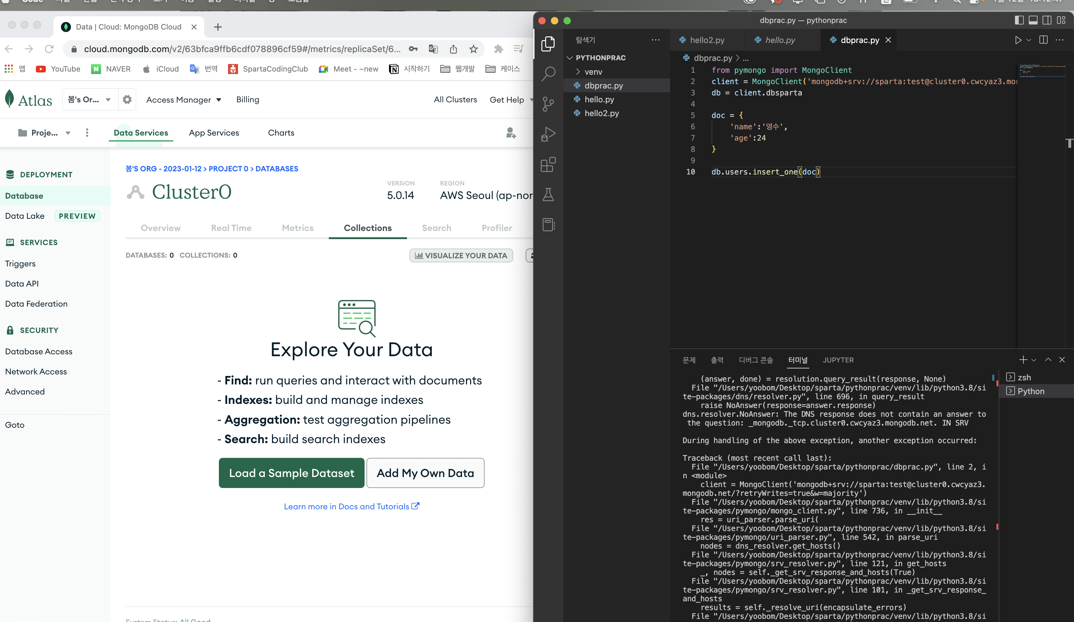Click Add My Own Data

(425, 473)
